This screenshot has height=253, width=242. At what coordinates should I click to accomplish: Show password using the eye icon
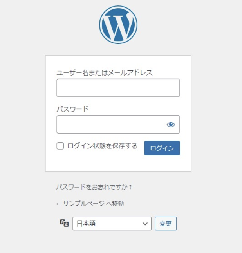(x=171, y=125)
